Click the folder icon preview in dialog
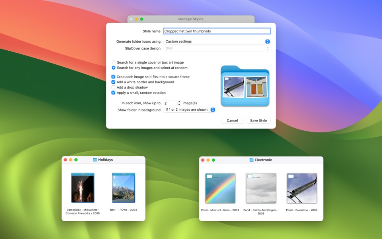382x239 pixels. tap(245, 86)
